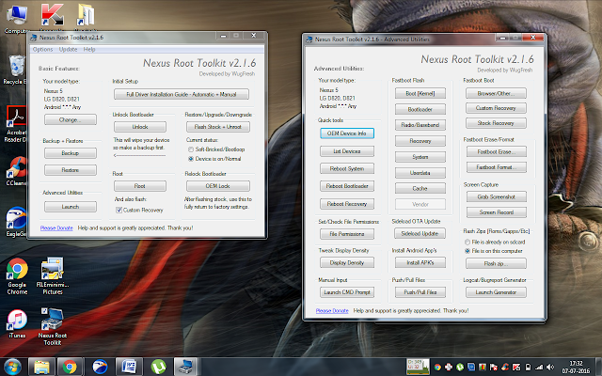The width and height of the screenshot is (602, 376).
Task: Click Boot (Kernel) fastboot flash button
Action: pyautogui.click(x=420, y=93)
